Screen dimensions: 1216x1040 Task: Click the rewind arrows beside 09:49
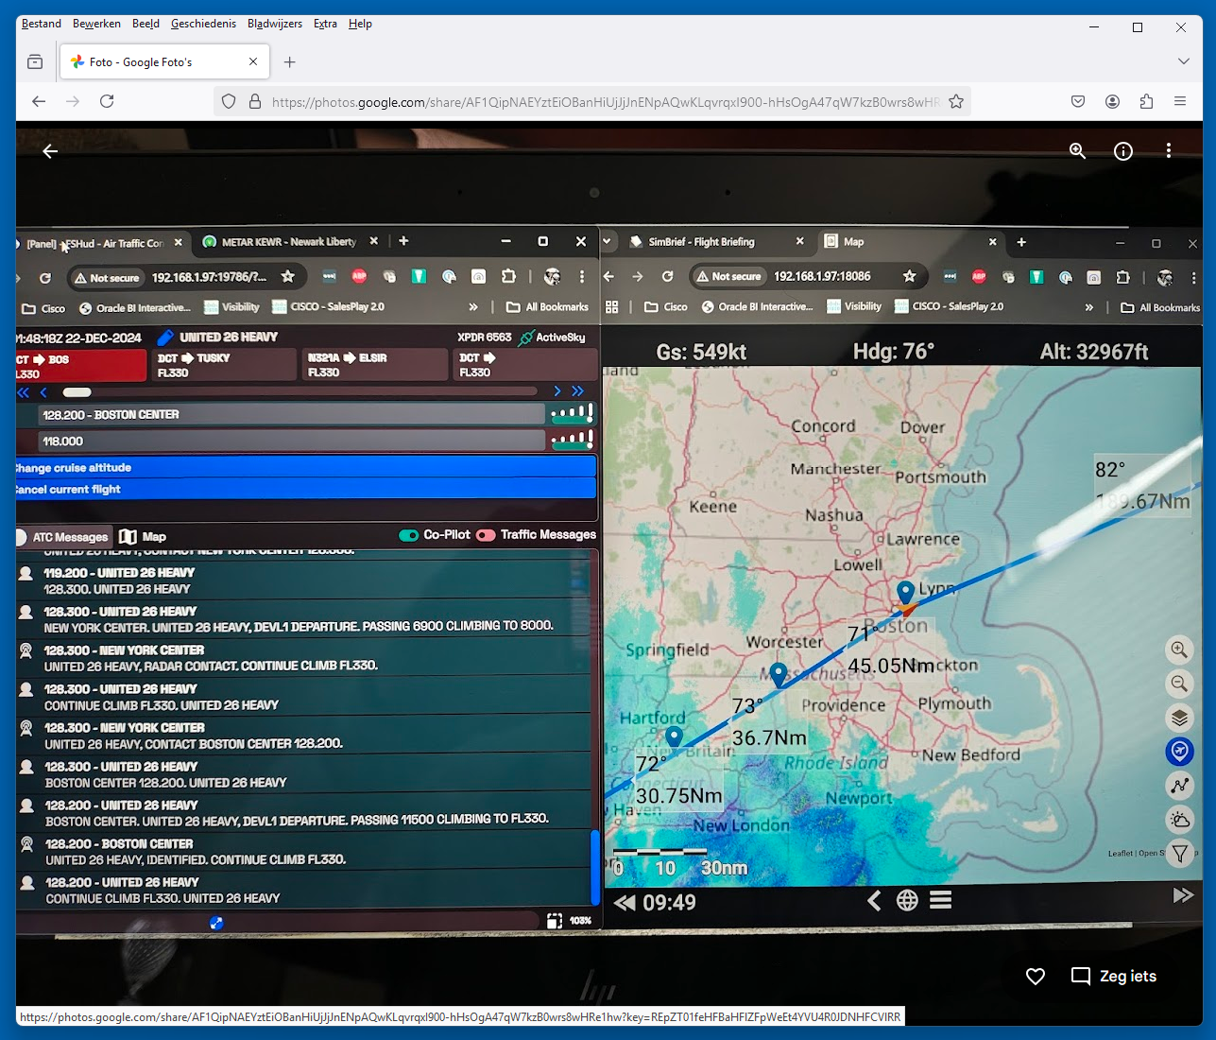point(625,903)
